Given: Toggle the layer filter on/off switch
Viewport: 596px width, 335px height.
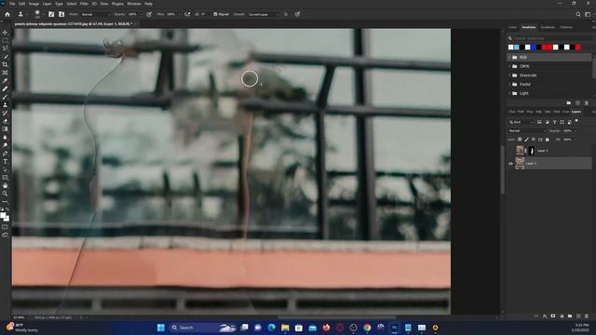Looking at the screenshot, I should click(x=576, y=121).
